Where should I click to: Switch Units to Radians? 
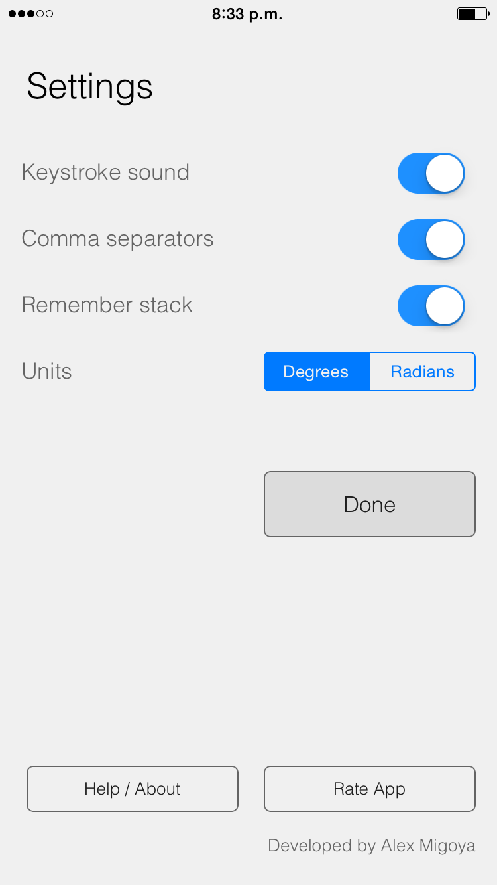click(x=422, y=372)
